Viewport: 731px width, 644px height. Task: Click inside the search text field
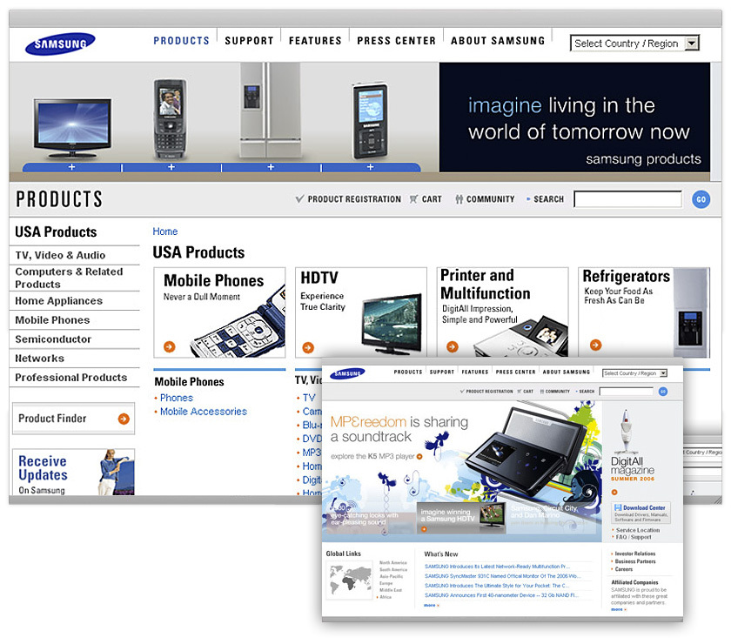pyautogui.click(x=627, y=199)
